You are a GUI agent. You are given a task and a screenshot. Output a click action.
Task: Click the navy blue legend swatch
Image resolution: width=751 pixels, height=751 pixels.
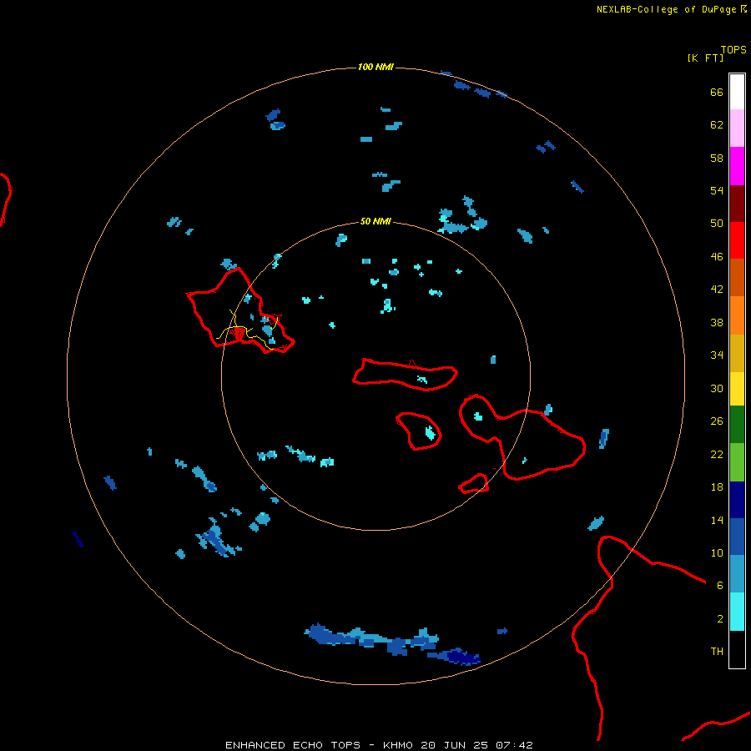(x=737, y=500)
